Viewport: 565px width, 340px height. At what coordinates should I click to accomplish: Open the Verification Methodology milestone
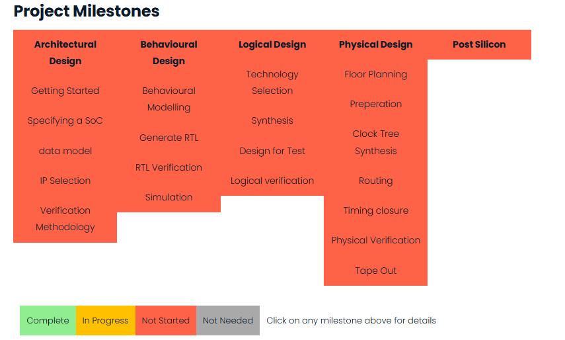[65, 218]
